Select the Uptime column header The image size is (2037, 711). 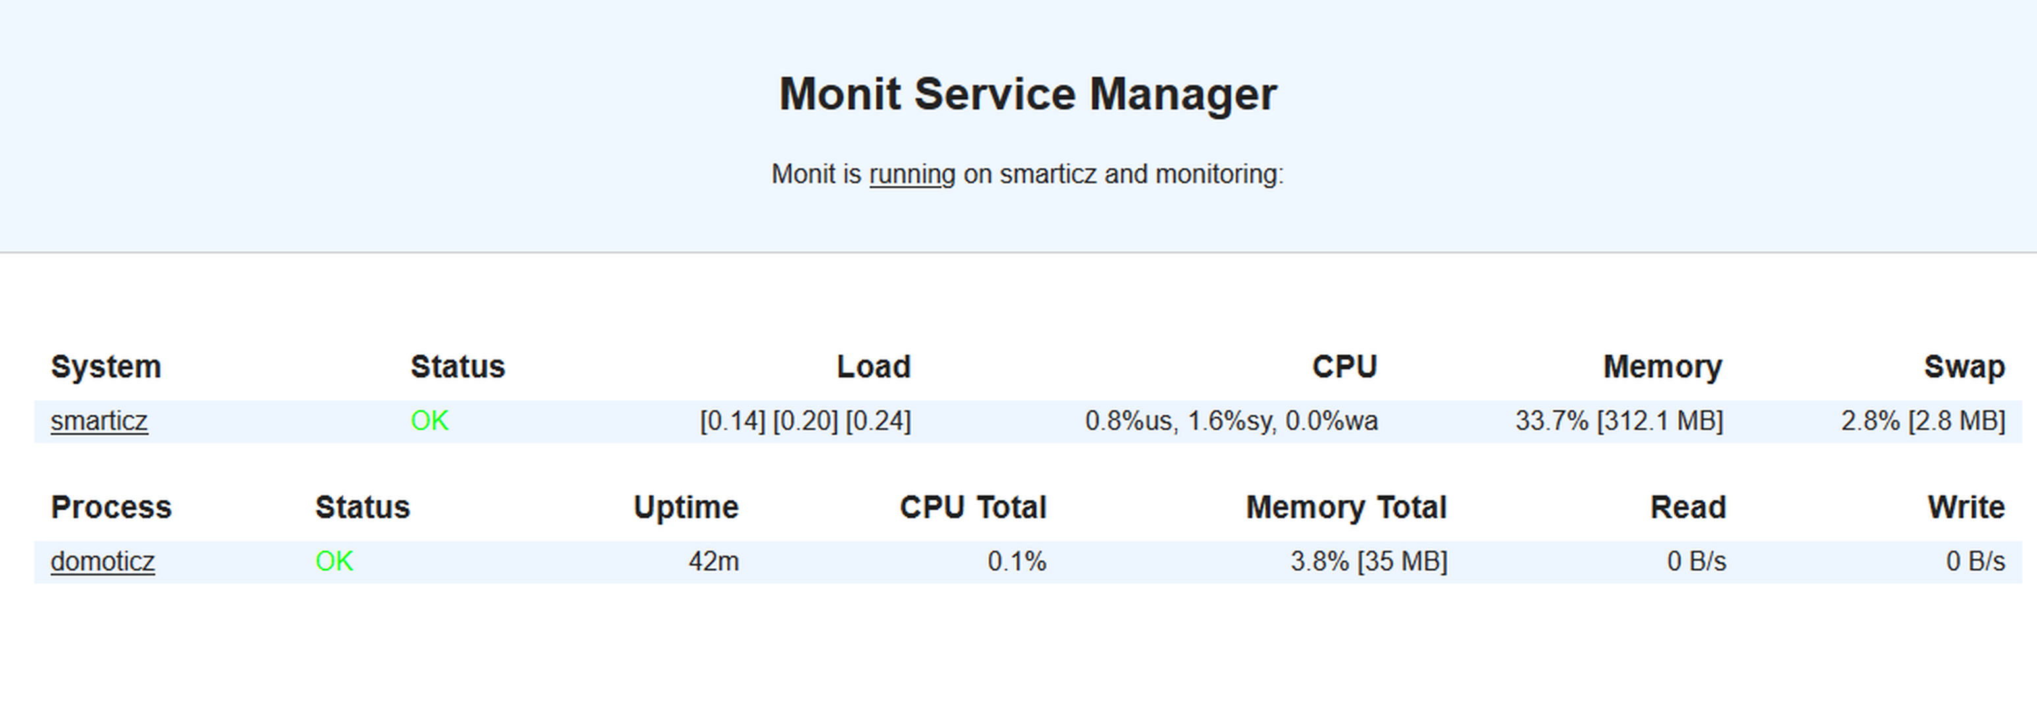pos(685,508)
